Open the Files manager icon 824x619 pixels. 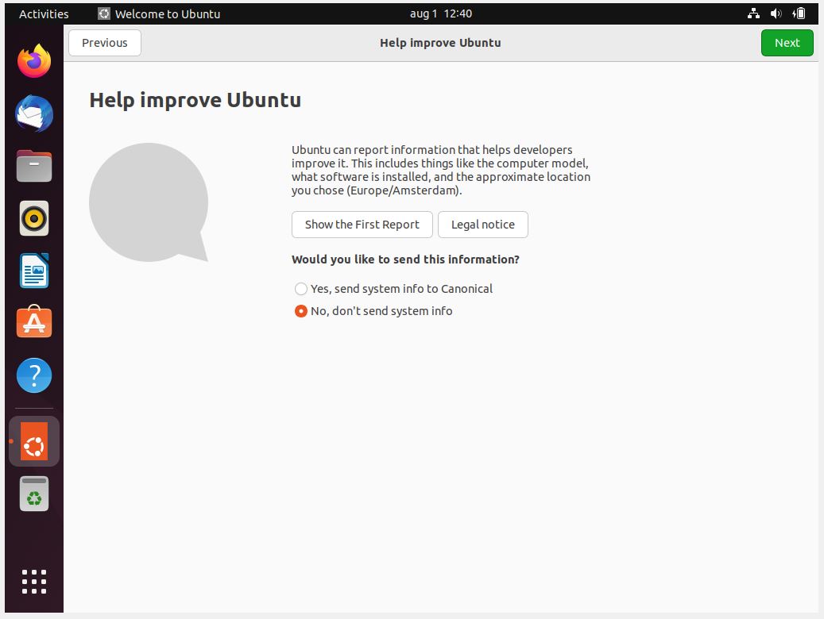coord(34,166)
